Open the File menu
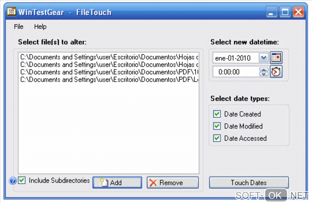The height and width of the screenshot is (203, 312). (x=18, y=27)
